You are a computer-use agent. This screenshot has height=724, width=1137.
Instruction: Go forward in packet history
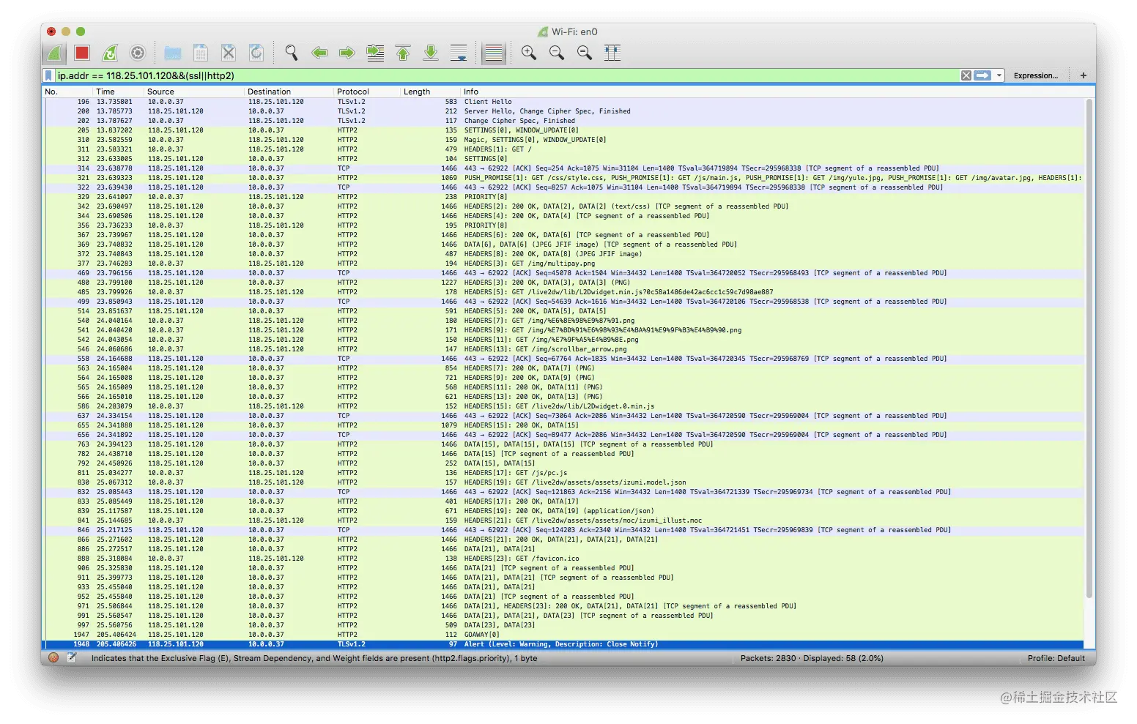click(x=347, y=53)
